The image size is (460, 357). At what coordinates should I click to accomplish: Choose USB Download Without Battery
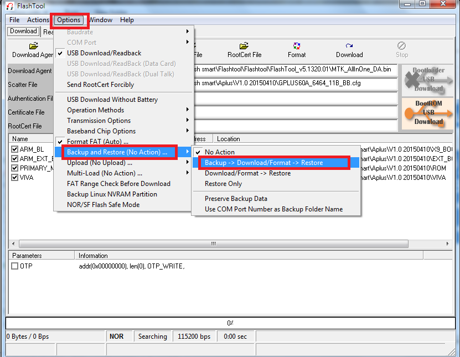[x=123, y=100]
